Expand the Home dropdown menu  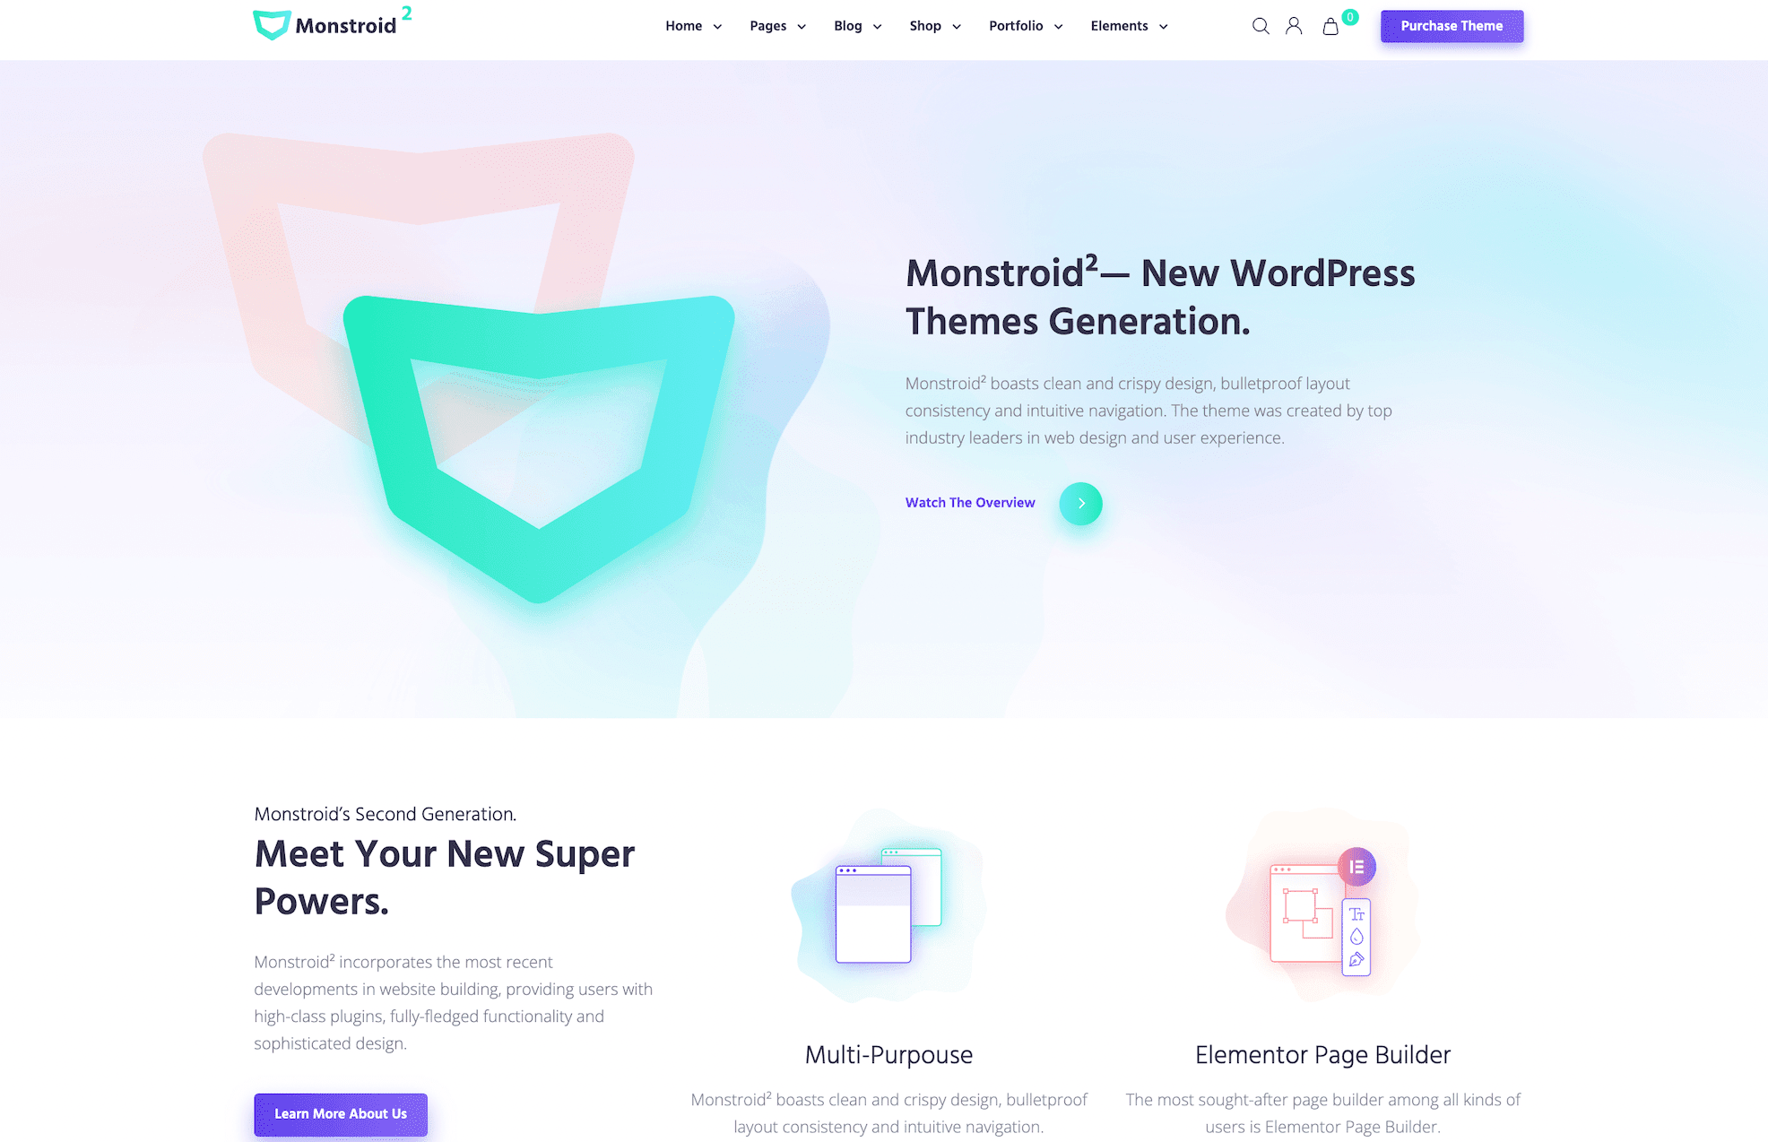690,24
